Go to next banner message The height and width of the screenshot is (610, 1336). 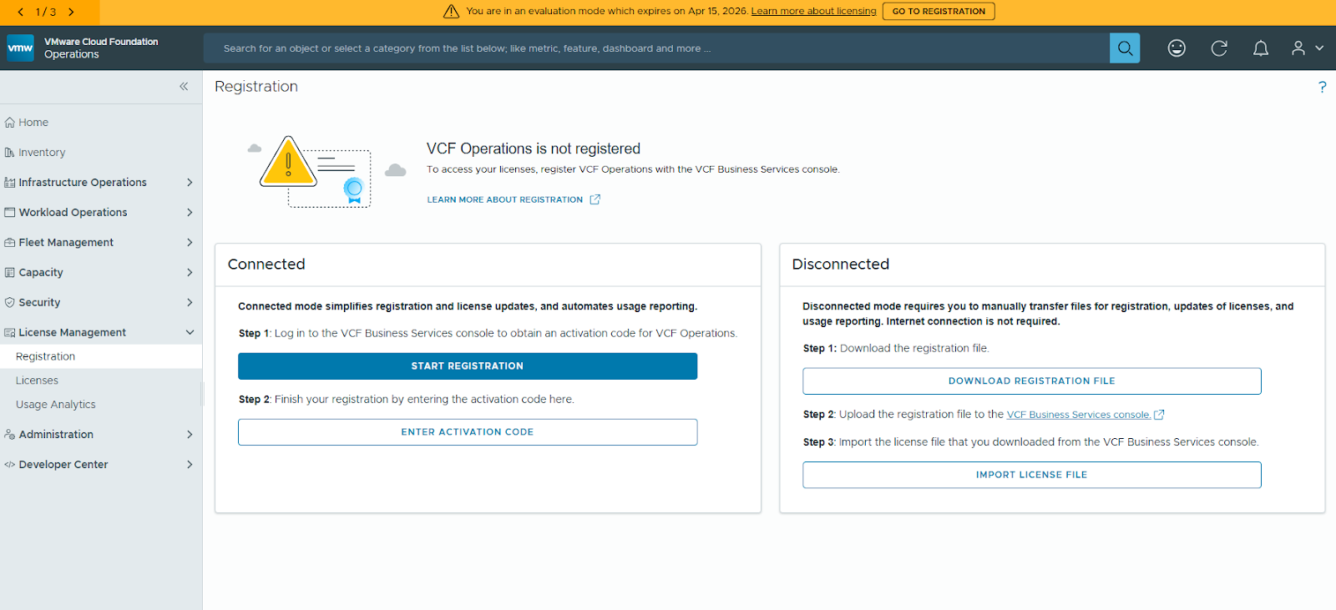click(71, 12)
